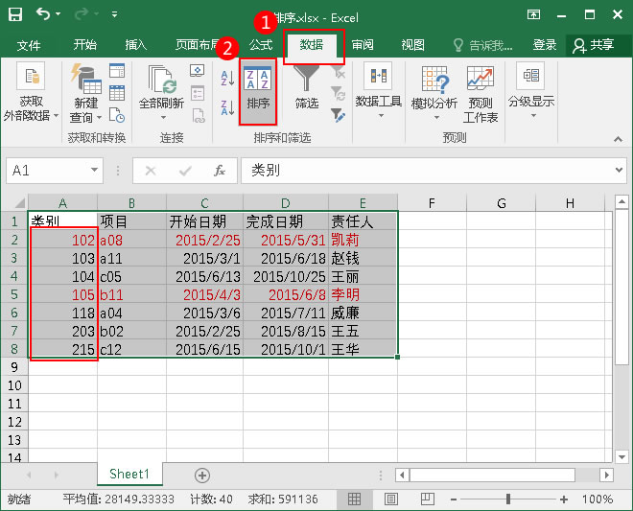Open the 排序 sort dialog

(258, 92)
